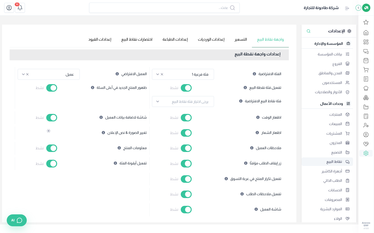Click the search icon in settings panel
The image size is (374, 233).
pos(309,31)
